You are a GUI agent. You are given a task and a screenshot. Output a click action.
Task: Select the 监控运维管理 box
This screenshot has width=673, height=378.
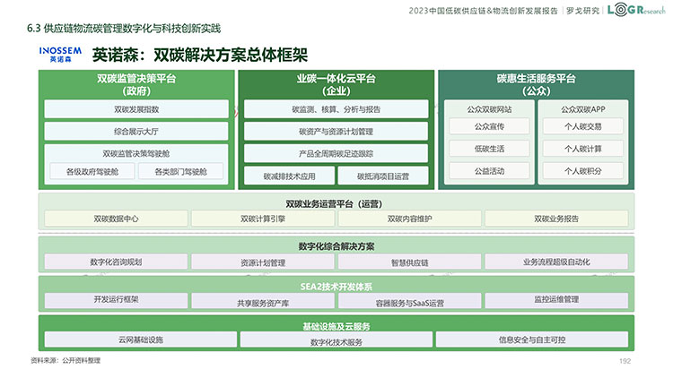(x=556, y=301)
